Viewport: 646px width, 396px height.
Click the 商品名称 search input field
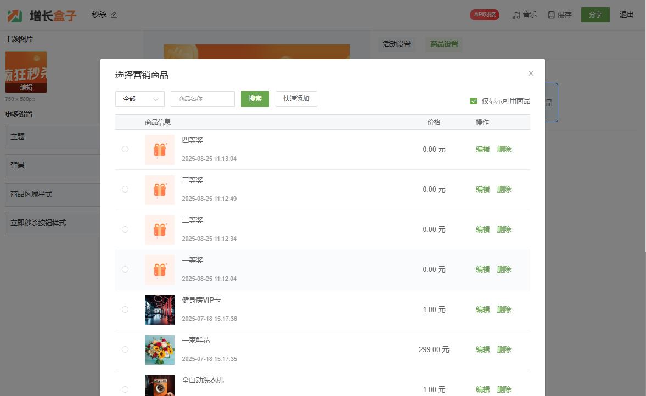(203, 99)
